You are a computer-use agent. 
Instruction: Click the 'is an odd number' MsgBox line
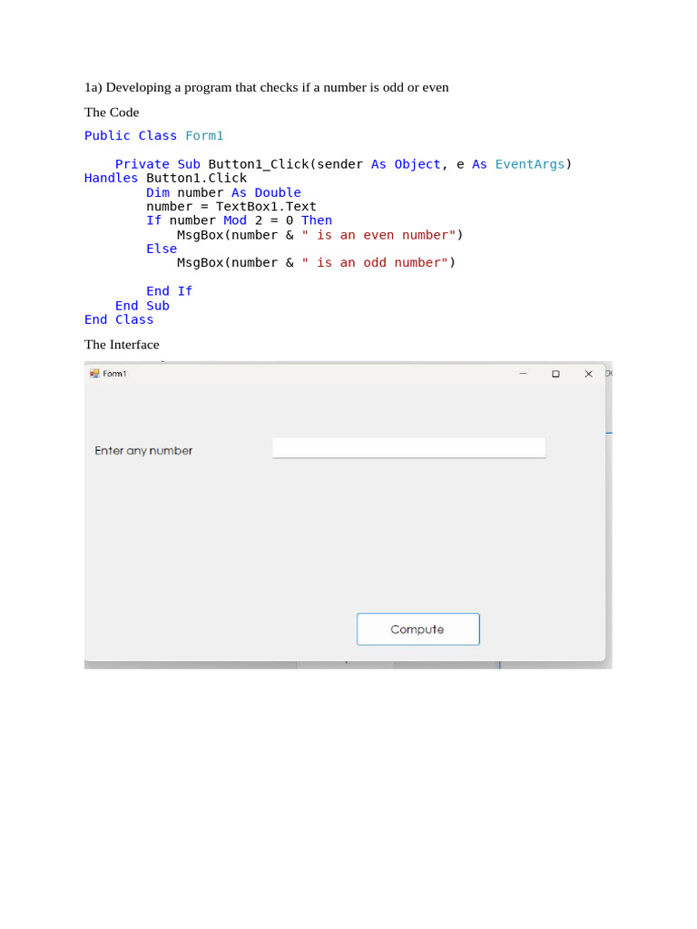point(316,262)
